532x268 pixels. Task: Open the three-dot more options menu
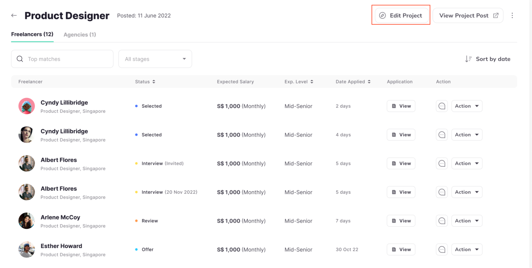pyautogui.click(x=512, y=15)
